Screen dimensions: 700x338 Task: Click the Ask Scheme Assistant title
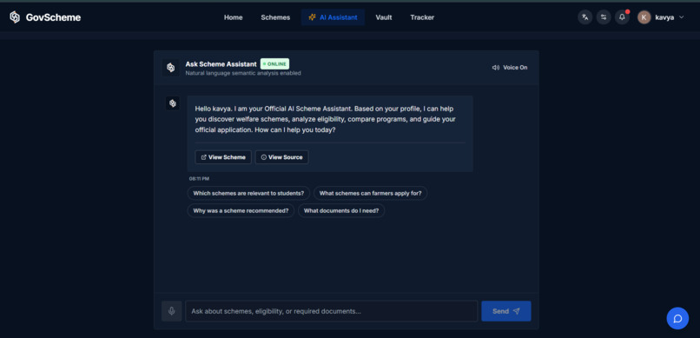click(221, 63)
